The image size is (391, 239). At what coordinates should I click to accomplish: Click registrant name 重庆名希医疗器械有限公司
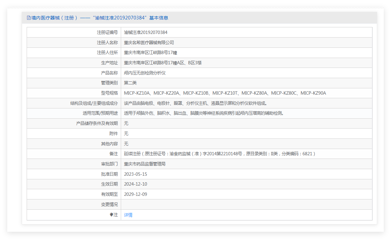(149, 43)
